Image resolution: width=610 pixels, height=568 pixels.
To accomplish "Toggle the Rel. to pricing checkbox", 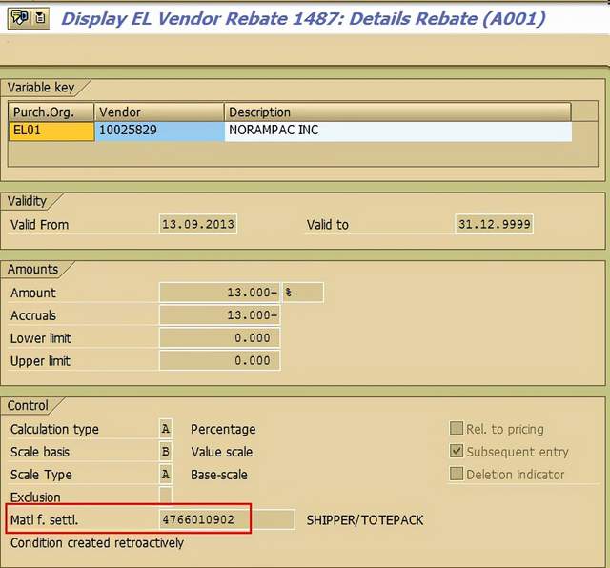I will point(456,428).
